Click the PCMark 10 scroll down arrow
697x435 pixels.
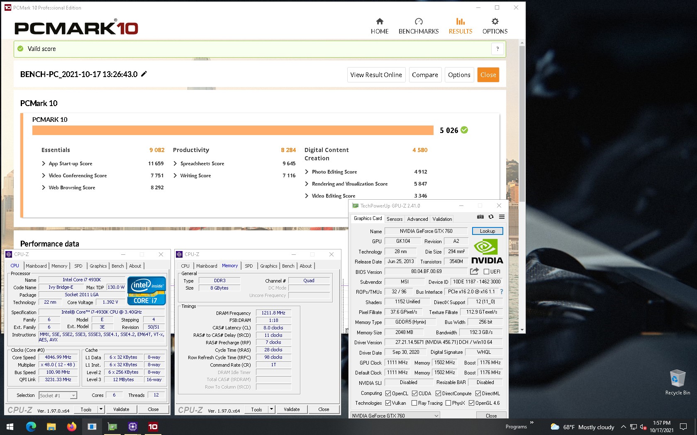(522, 330)
